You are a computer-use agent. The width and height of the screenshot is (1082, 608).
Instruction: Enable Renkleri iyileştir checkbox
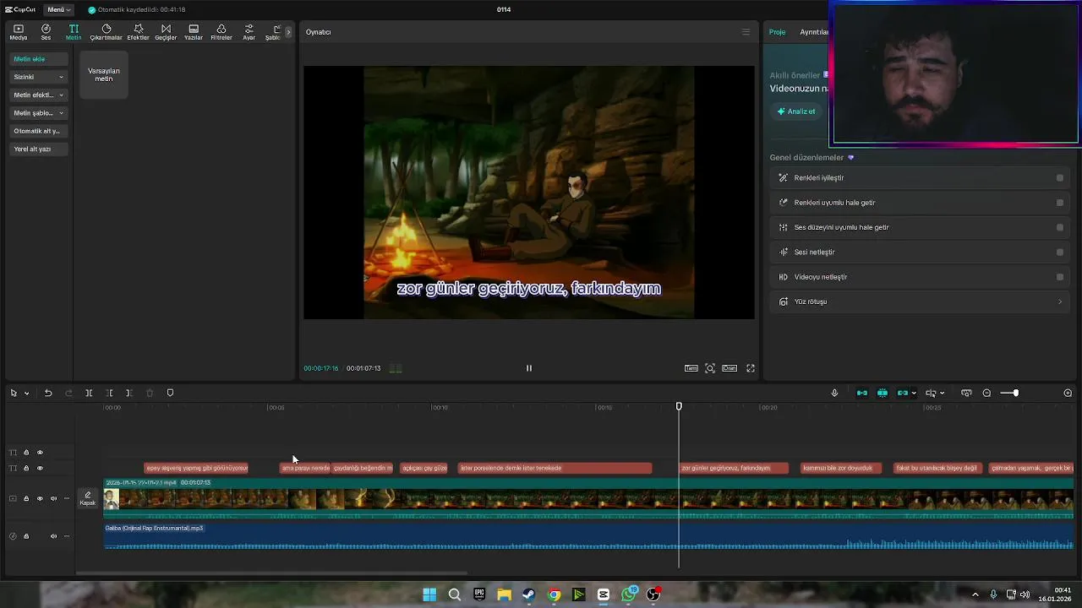[x=1060, y=178]
